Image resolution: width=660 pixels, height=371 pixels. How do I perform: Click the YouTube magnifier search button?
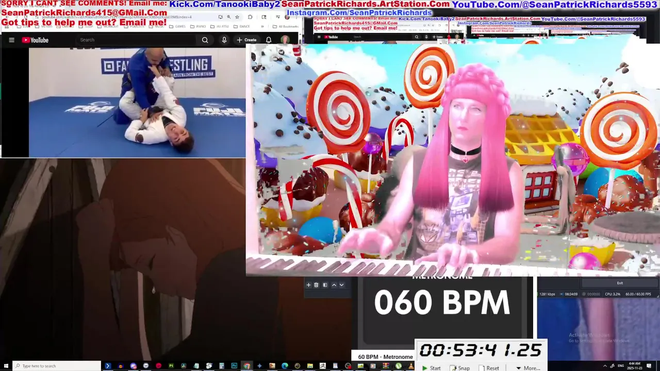205,40
